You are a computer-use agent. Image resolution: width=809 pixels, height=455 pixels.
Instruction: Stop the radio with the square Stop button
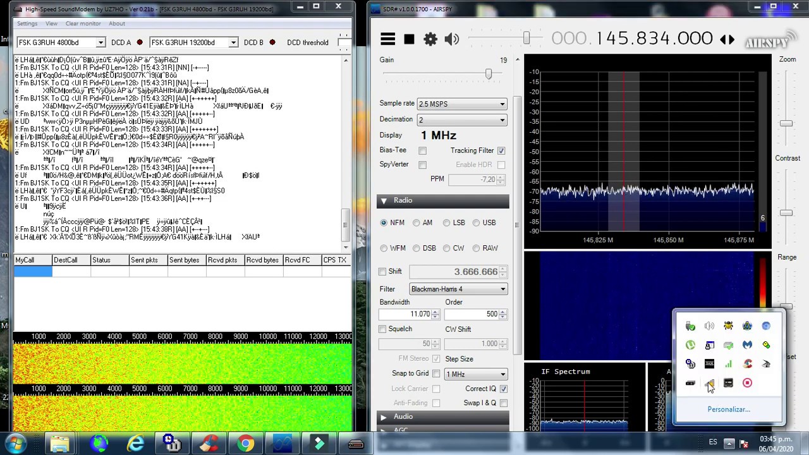point(409,39)
